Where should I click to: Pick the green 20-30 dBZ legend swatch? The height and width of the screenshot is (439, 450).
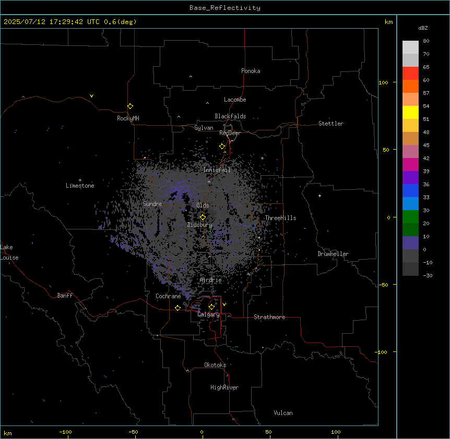410,217
